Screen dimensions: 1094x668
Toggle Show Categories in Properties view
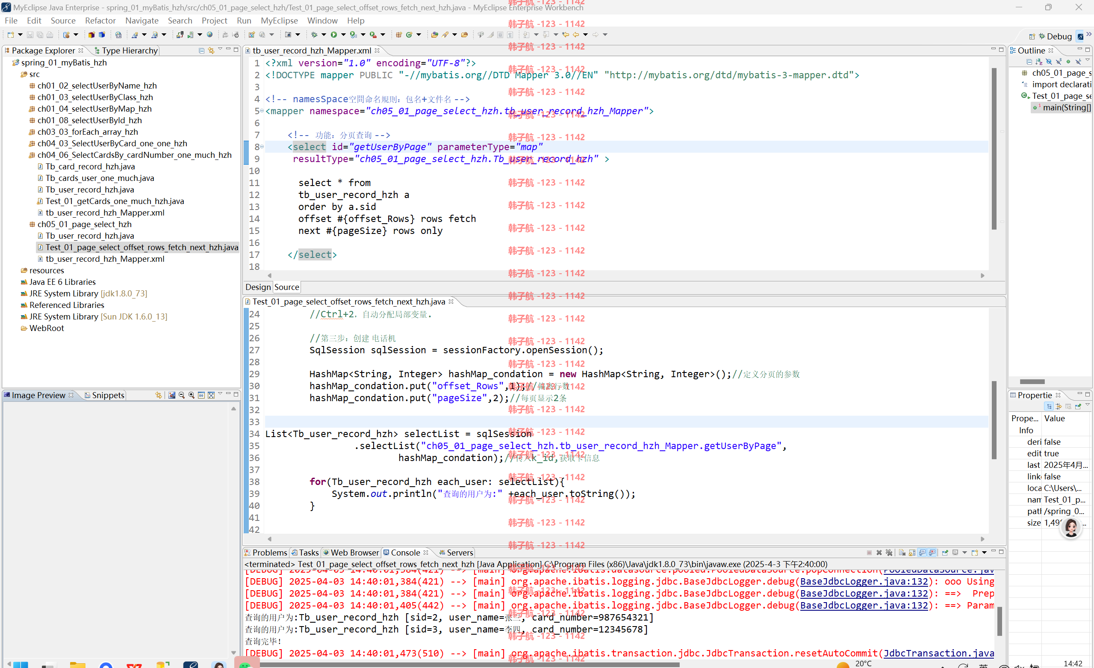1049,406
